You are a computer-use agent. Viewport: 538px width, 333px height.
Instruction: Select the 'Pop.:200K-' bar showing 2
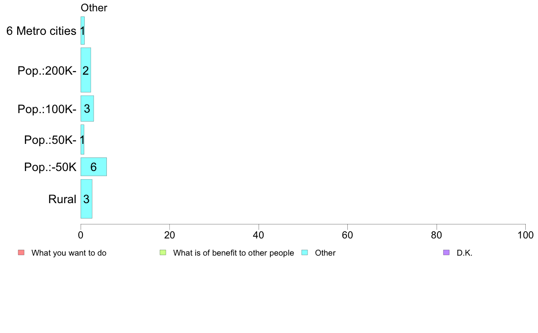[x=86, y=70]
